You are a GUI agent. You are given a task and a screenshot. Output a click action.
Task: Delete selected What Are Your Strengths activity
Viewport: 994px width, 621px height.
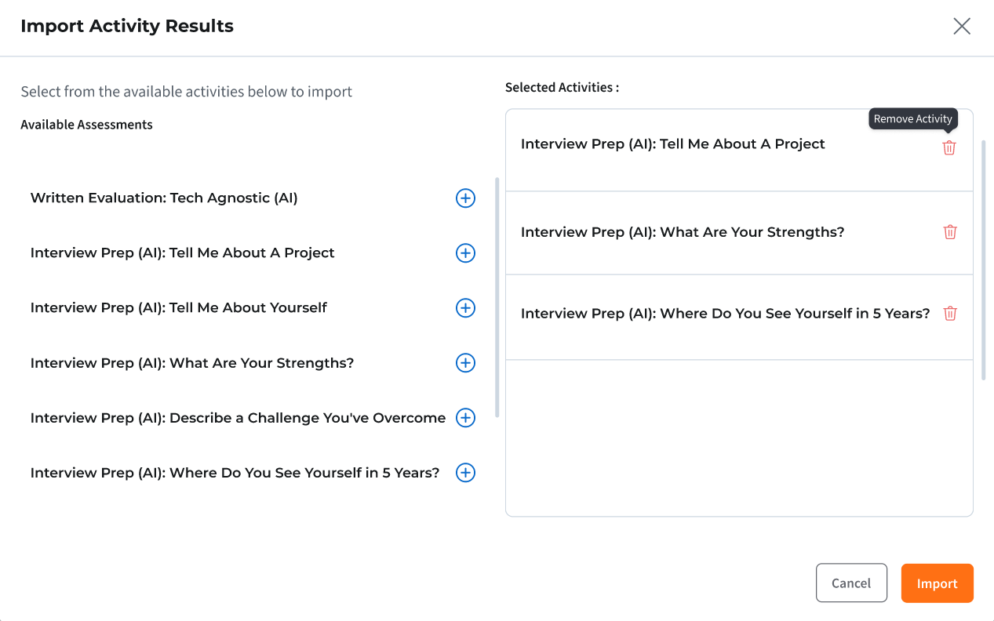(x=950, y=232)
